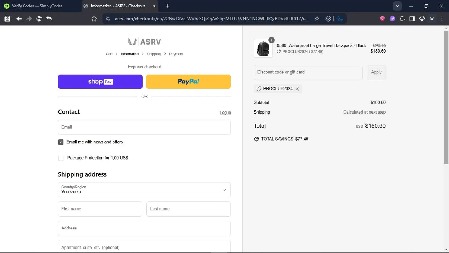This screenshot has width=449, height=253.
Task: Focus the Discount code or gift card field
Action: pyautogui.click(x=308, y=73)
